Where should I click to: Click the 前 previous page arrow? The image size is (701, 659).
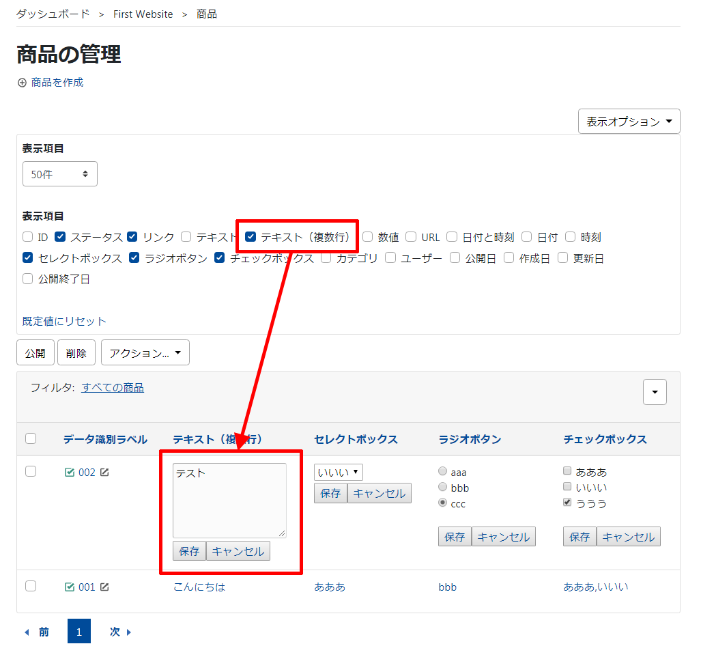pos(27,632)
